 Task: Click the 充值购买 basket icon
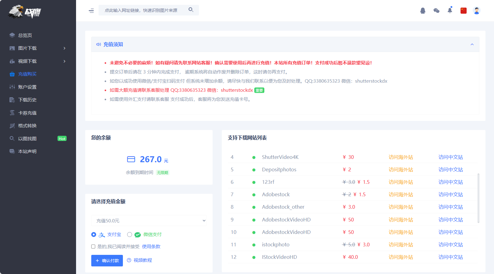(12, 74)
